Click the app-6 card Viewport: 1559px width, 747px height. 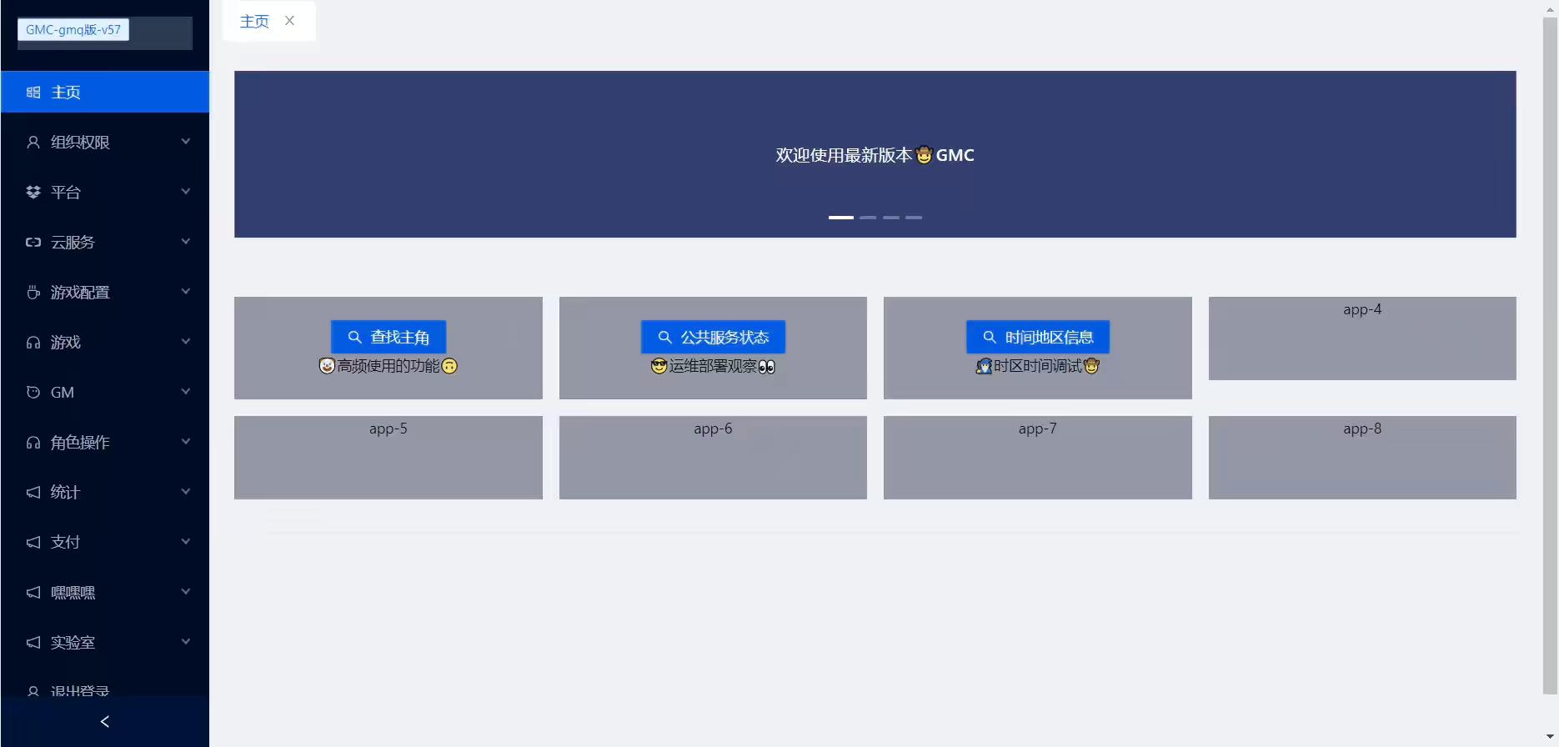[713, 458]
